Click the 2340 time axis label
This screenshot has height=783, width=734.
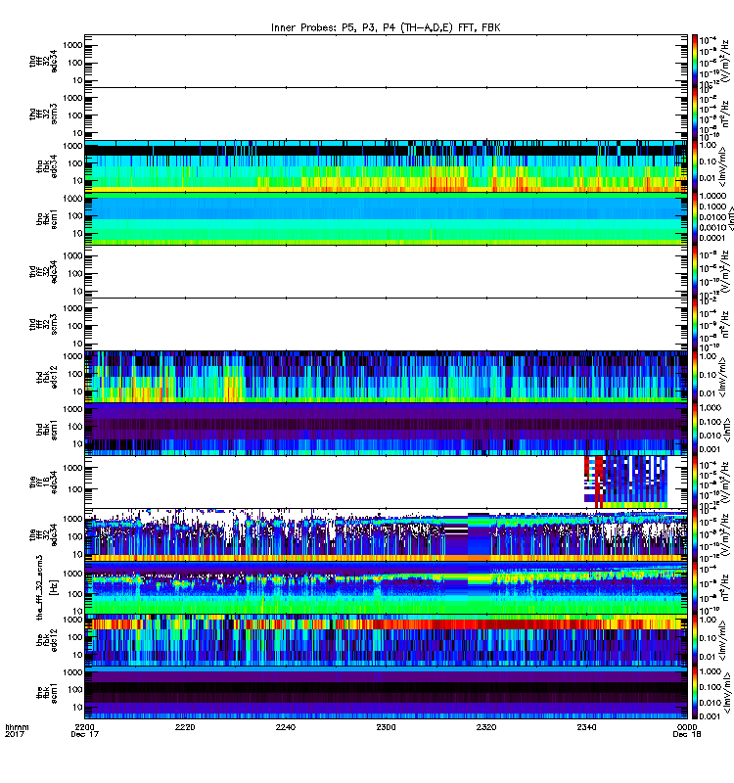click(x=586, y=727)
